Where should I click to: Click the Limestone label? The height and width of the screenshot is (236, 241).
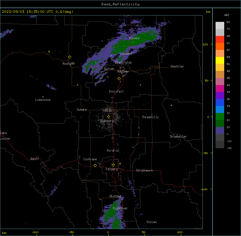[43, 100]
